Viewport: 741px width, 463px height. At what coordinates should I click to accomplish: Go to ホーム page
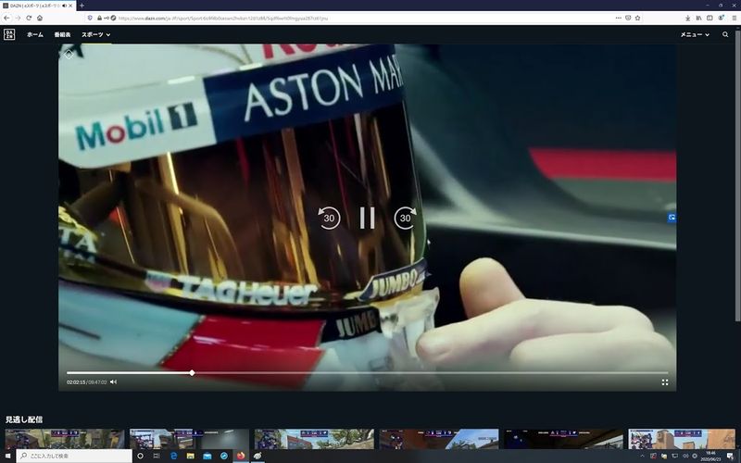click(x=35, y=34)
